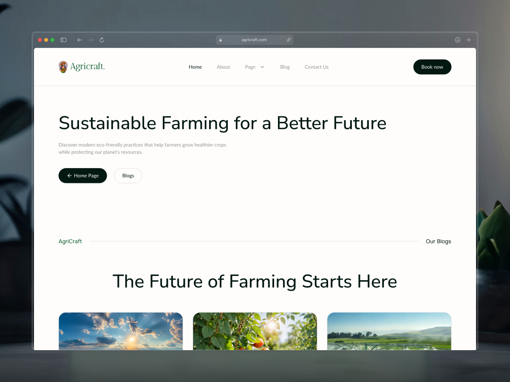Open the downloads icon in the toolbar
The image size is (510, 382).
click(x=457, y=39)
